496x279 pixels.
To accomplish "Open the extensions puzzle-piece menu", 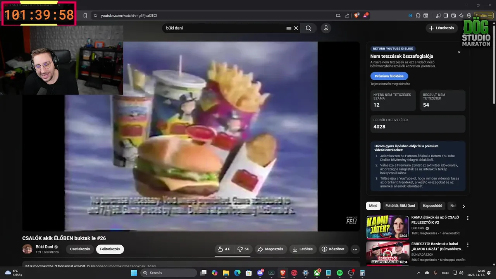I will point(418,15).
